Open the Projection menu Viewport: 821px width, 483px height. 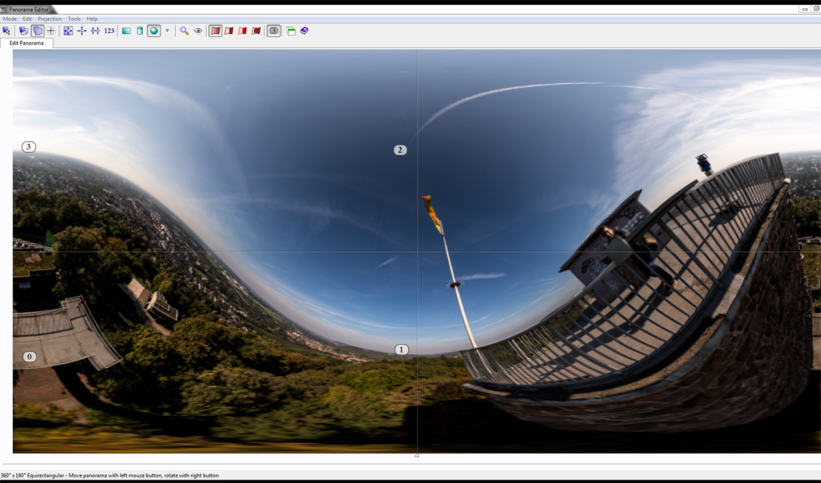point(49,18)
